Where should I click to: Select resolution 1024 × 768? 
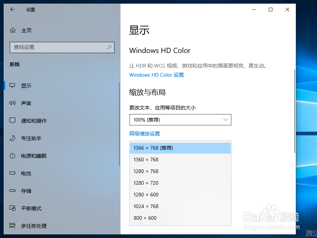pos(180,206)
